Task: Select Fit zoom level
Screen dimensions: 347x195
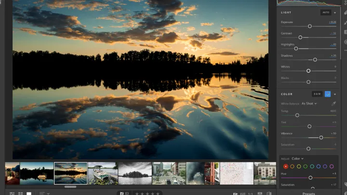Action: [x=235, y=193]
